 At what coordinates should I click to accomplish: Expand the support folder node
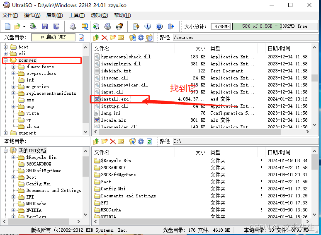(5, 133)
